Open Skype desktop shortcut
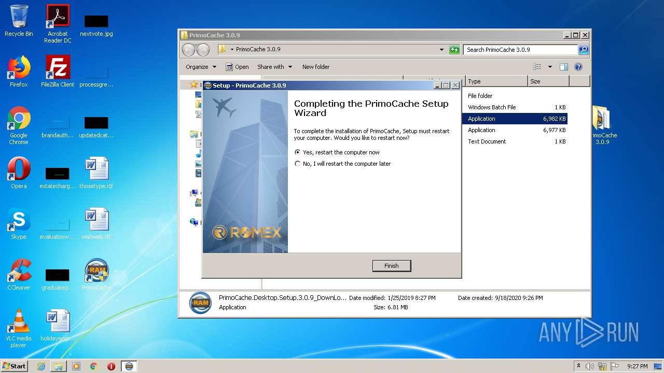This screenshot has height=373, width=664. pyautogui.click(x=19, y=224)
